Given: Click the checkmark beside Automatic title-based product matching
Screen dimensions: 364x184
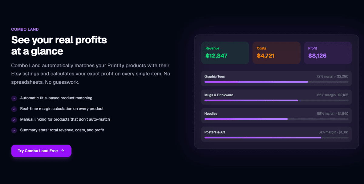Looking at the screenshot, I should tap(14, 98).
